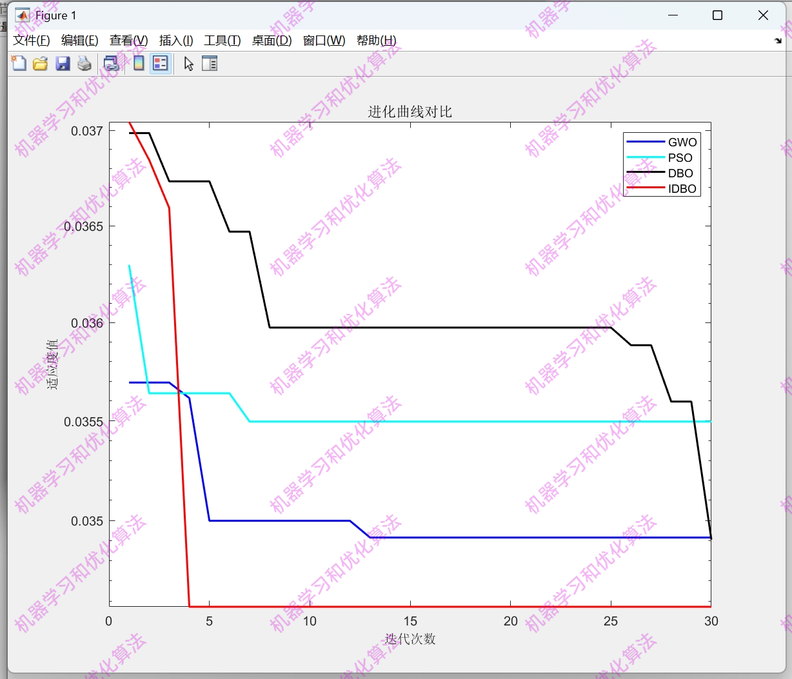The height and width of the screenshot is (679, 792).
Task: Click the MATLAB logo in the title bar
Action: (x=22, y=15)
